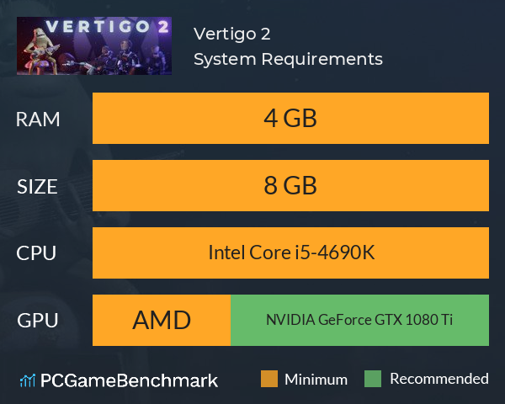The width and height of the screenshot is (505, 404).
Task: Click the Vertigo 2 title text
Action: click(232, 34)
